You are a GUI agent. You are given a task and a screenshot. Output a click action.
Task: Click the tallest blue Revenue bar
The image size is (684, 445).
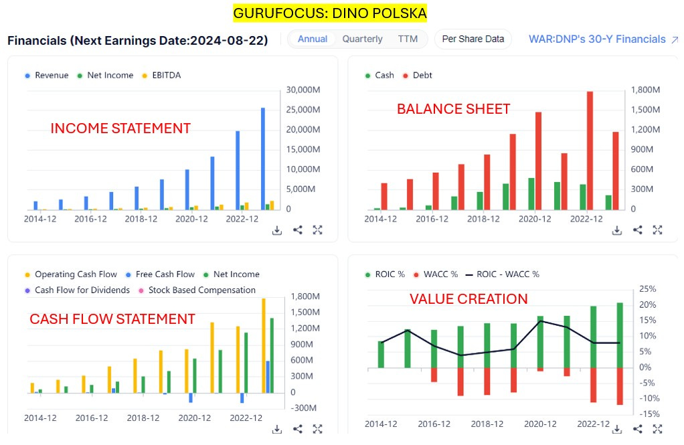pos(263,159)
